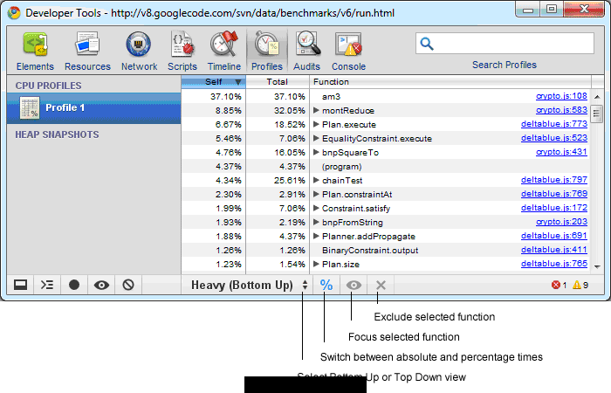This screenshot has height=393, width=611.
Task: Expand the Plan.size row
Action: [x=316, y=264]
